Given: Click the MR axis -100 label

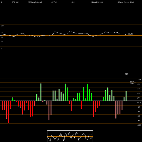Looking at the screenshot, I should point(139,125).
